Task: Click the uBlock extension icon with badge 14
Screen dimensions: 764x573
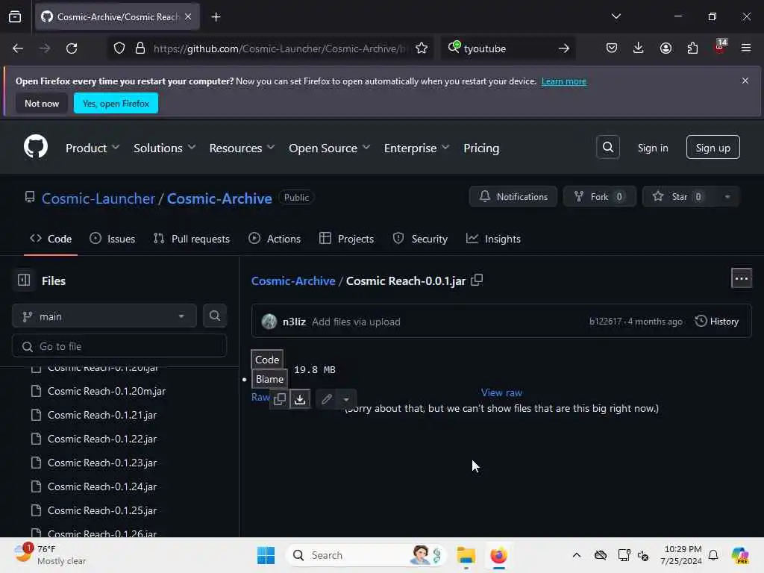Action: [720, 47]
